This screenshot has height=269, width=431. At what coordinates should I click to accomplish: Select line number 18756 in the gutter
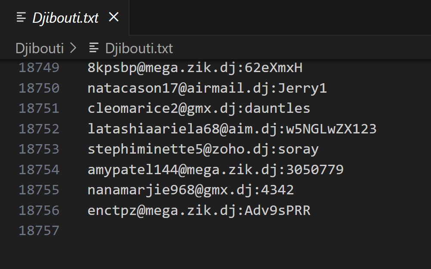(x=39, y=211)
